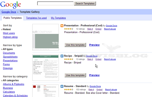Open Albums & Flipbooks category
152x97 pixels.
point(14,84)
